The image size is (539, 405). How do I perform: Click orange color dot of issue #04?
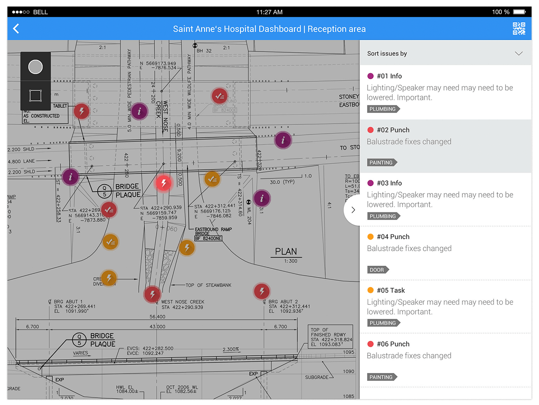click(371, 237)
